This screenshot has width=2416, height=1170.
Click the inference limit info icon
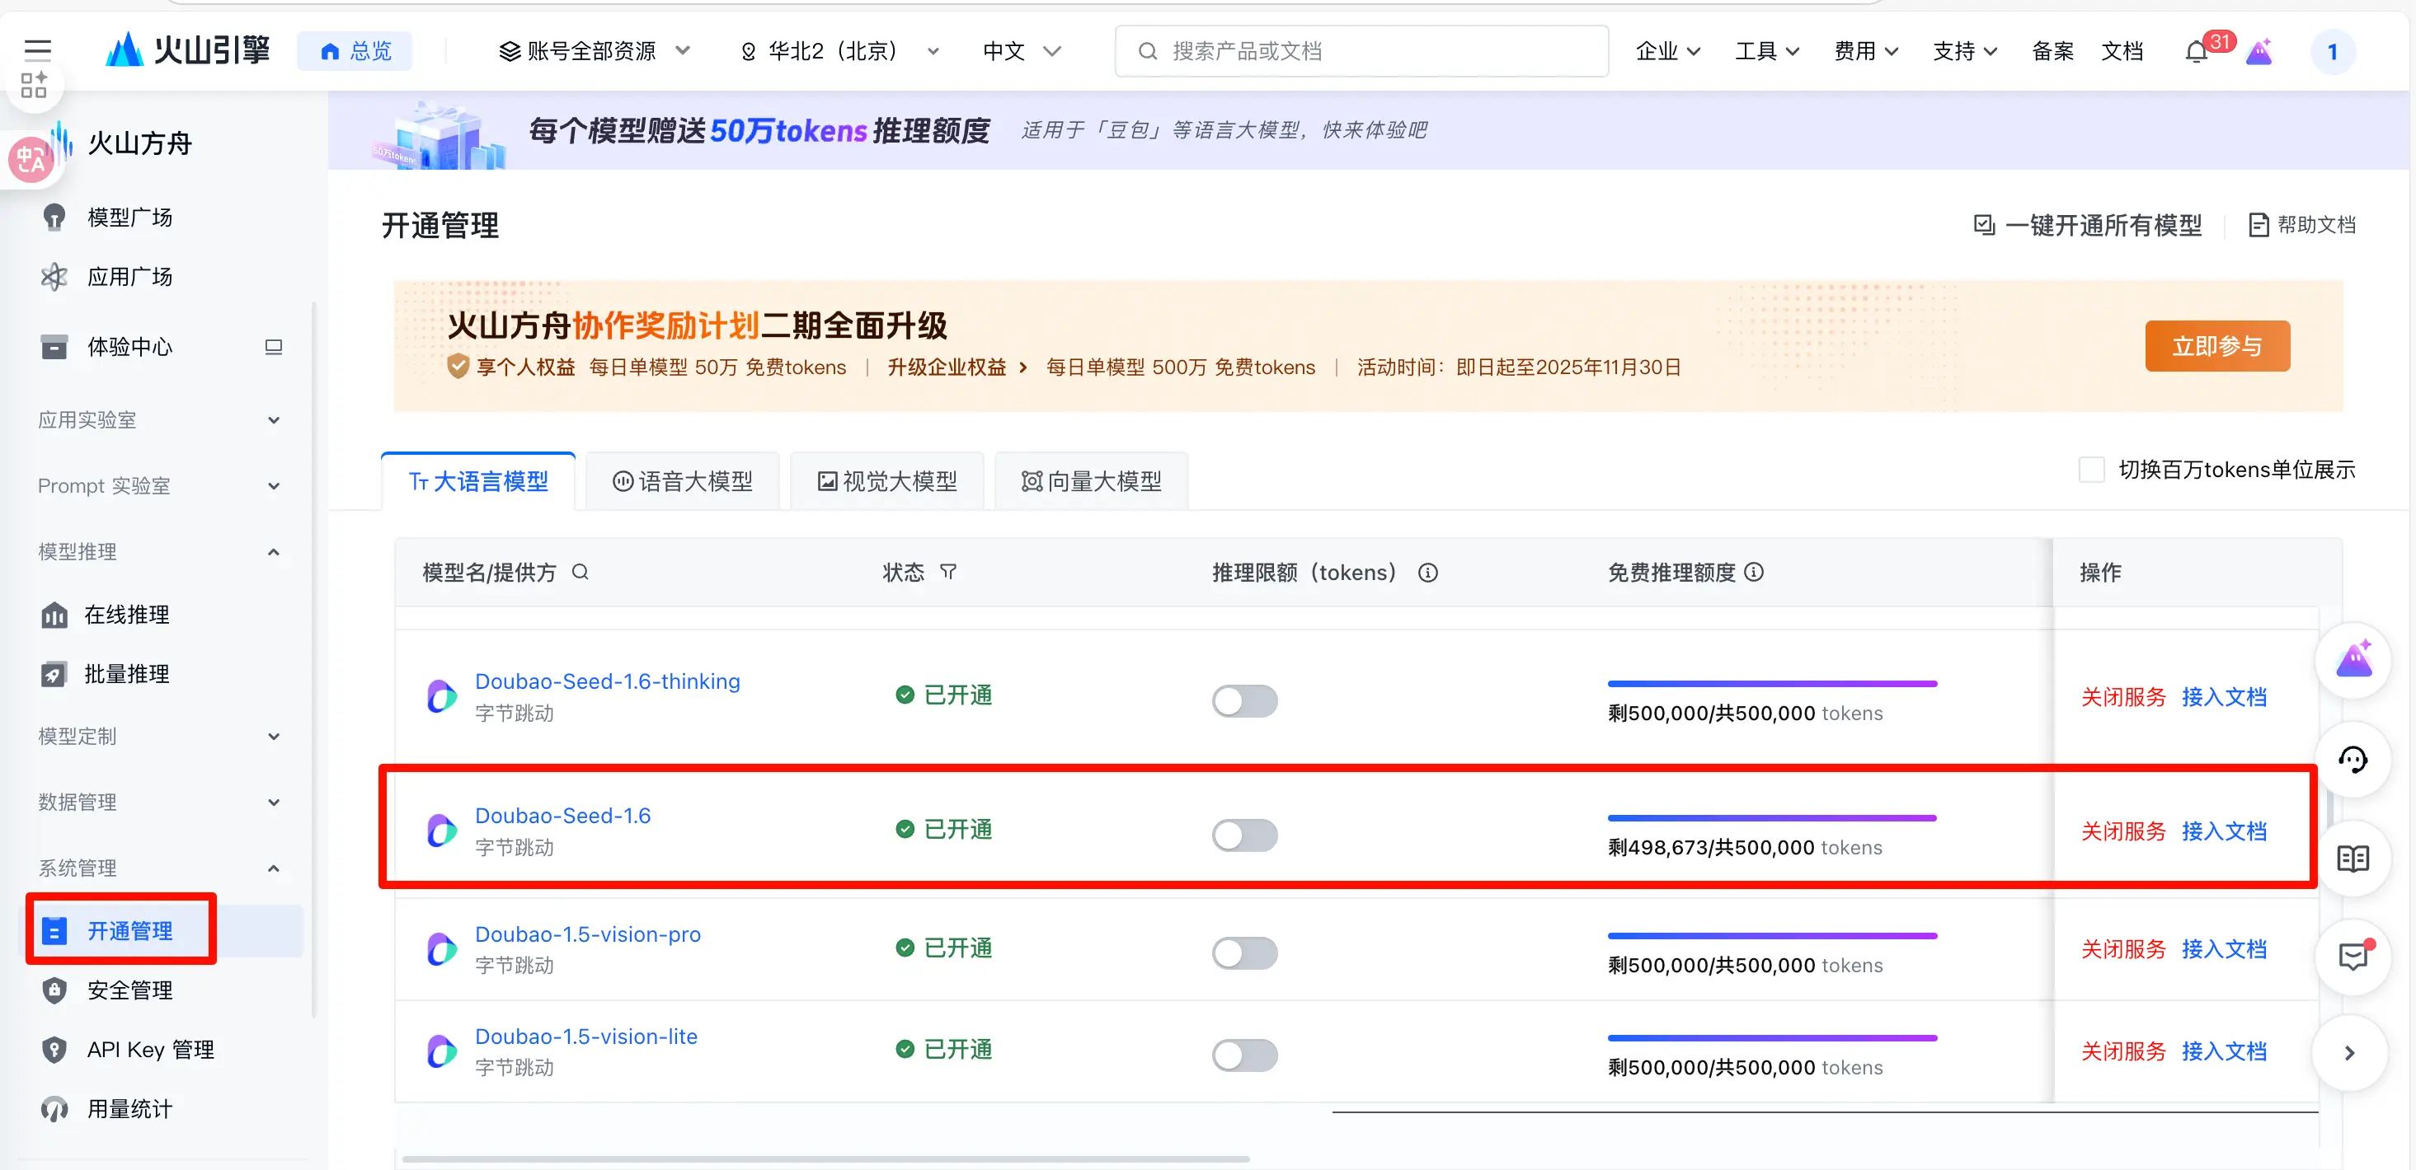1427,573
